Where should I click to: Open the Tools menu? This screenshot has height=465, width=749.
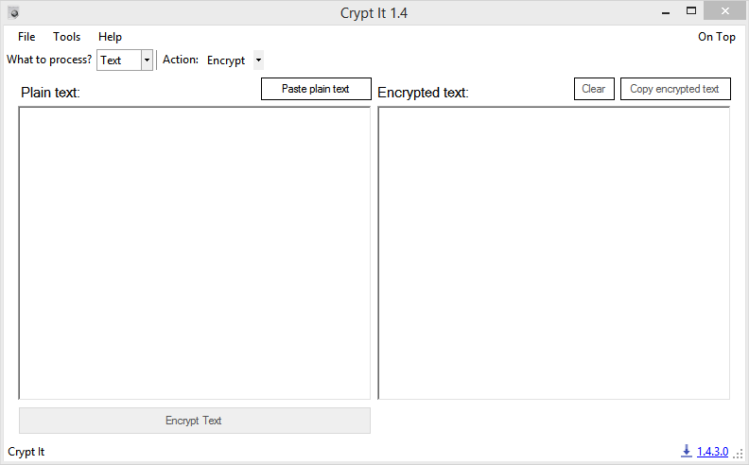tap(66, 37)
